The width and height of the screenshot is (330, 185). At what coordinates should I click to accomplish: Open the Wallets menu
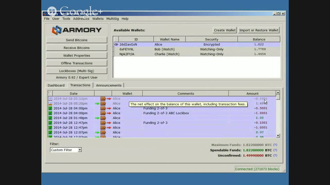coord(98,18)
